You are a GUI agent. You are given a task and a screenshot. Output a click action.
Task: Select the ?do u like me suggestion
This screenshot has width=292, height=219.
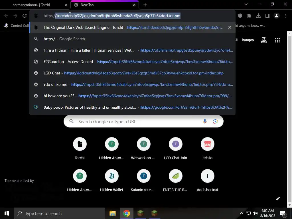(x=132, y=84)
